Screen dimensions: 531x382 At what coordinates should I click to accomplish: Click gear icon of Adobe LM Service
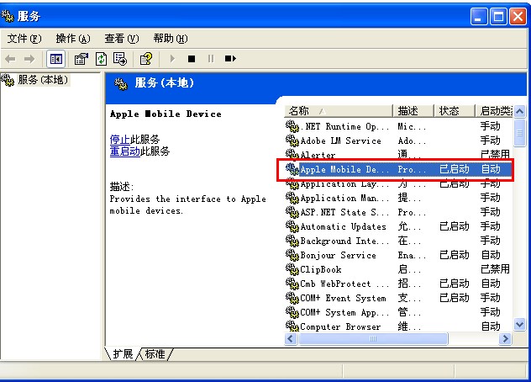pyautogui.click(x=292, y=141)
